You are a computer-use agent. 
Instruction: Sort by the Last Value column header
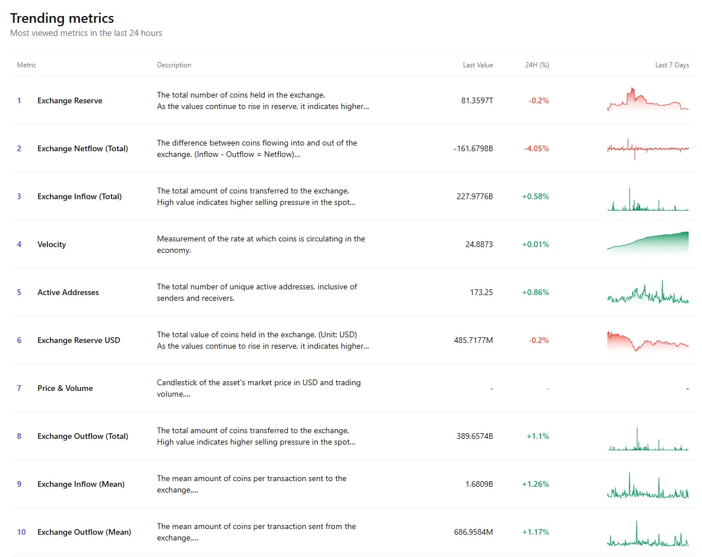[x=478, y=64]
